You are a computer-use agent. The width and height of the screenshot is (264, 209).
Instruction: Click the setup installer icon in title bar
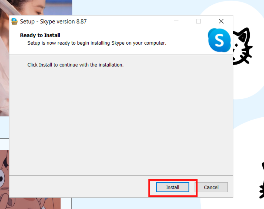(14, 22)
